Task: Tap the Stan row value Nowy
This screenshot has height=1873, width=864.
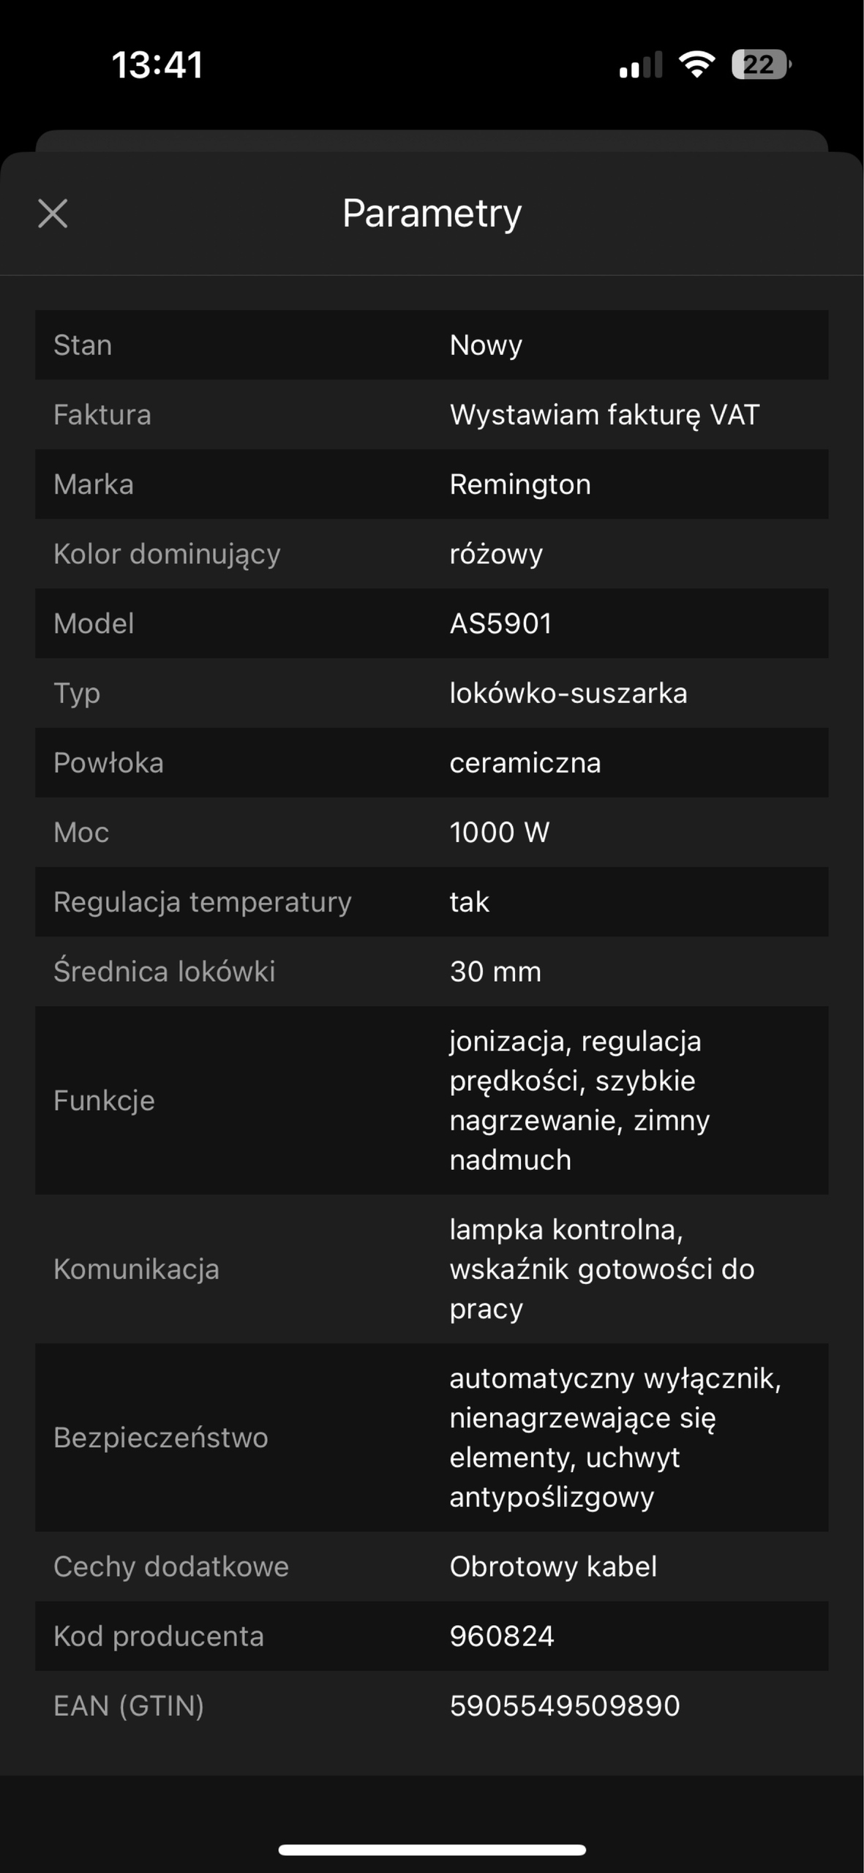Action: [x=486, y=345]
